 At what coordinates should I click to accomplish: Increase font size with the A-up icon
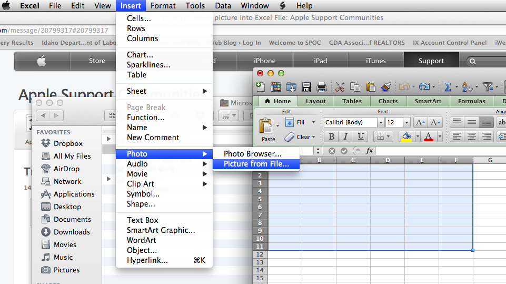421,122
